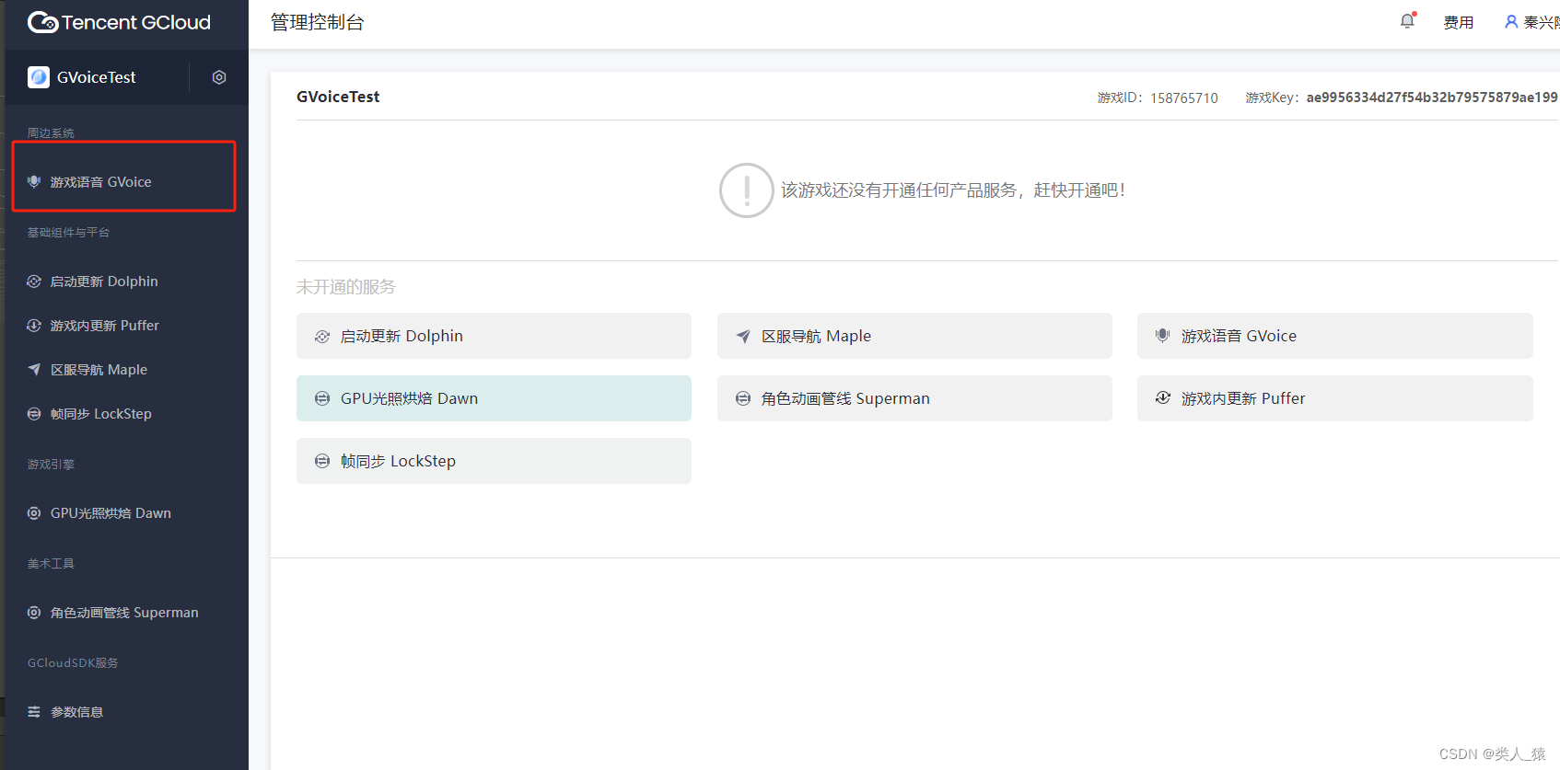
Task: Click the 周边系统 sidebar section label
Action: click(51, 133)
